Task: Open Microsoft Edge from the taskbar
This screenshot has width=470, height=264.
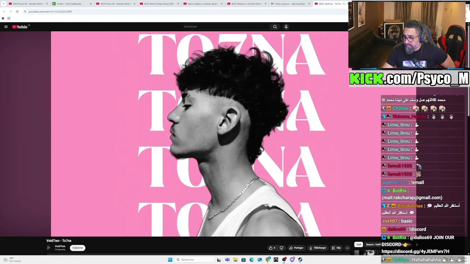Action: pyautogui.click(x=252, y=260)
